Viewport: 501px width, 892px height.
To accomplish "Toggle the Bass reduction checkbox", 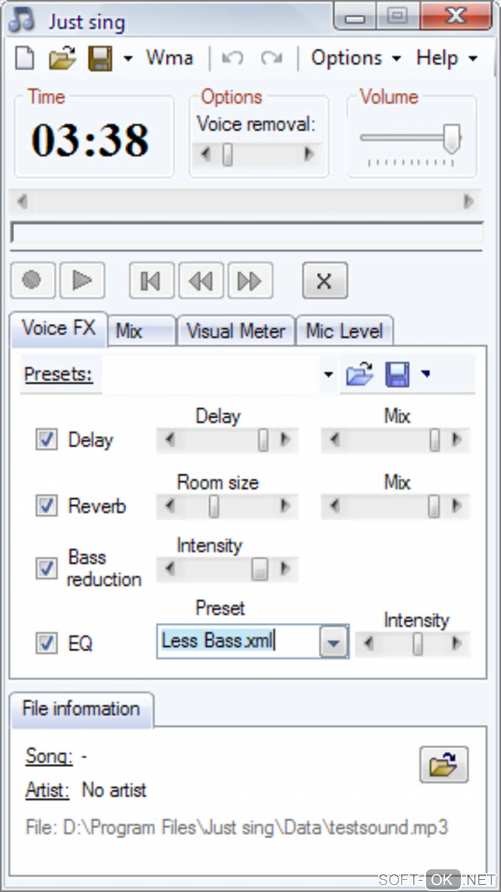I will 47,569.
